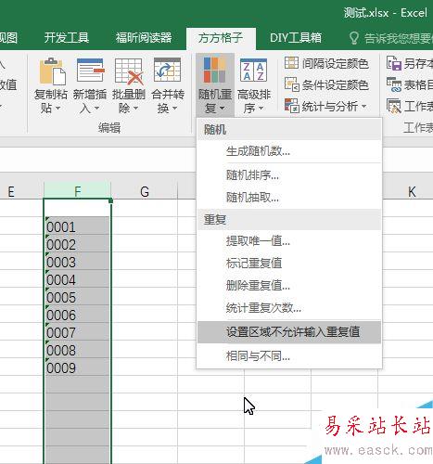Click the 间隔设定颜色 button label
This screenshot has height=464, width=433.
[x=336, y=63]
